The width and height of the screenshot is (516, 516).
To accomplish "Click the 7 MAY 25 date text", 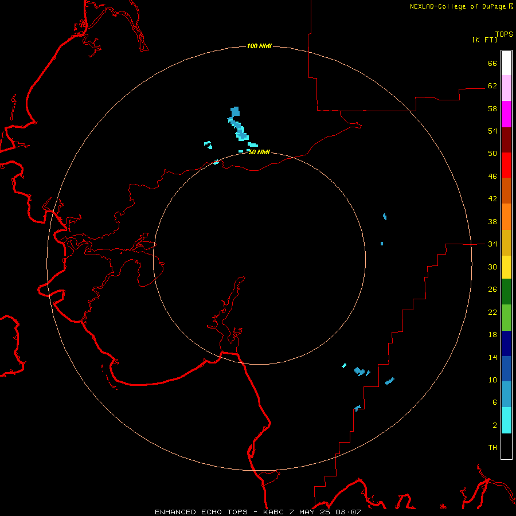I will [x=310, y=512].
